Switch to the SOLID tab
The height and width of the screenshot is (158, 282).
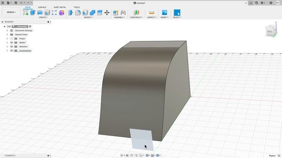tap(28, 7)
